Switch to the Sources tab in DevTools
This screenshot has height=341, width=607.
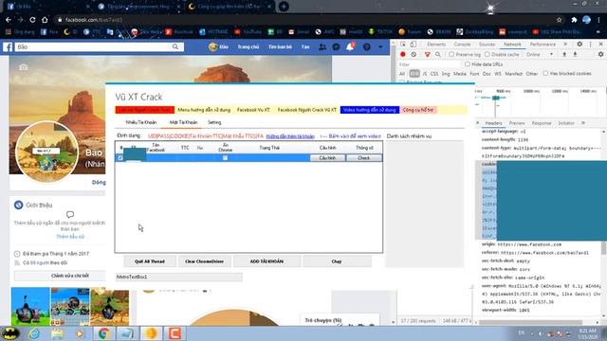coord(487,45)
